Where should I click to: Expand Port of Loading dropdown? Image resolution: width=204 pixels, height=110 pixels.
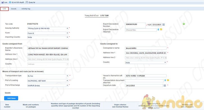pos(67,81)
